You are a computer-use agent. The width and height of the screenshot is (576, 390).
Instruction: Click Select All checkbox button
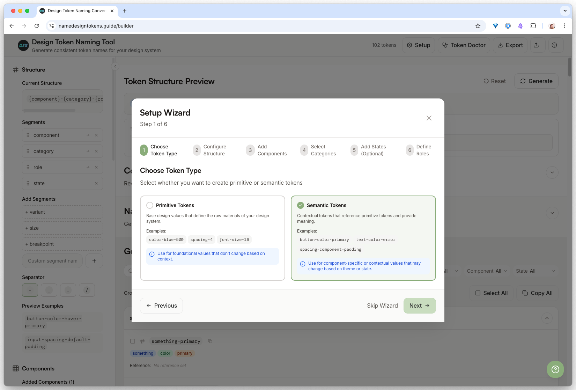tap(492, 293)
